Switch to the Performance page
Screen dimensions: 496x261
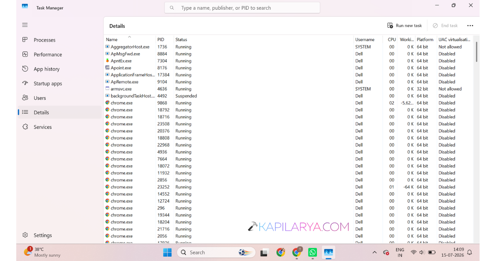(x=60, y=54)
